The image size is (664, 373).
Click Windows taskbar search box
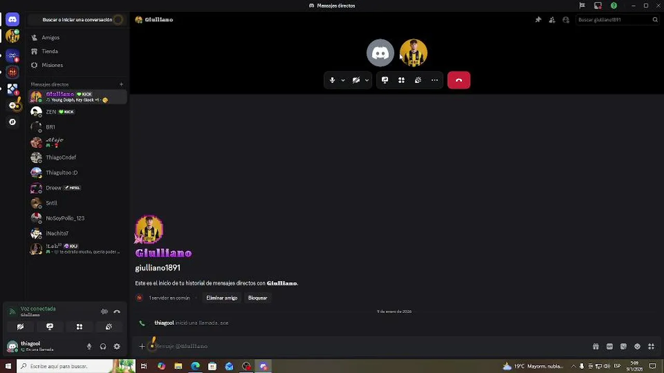pos(76,366)
